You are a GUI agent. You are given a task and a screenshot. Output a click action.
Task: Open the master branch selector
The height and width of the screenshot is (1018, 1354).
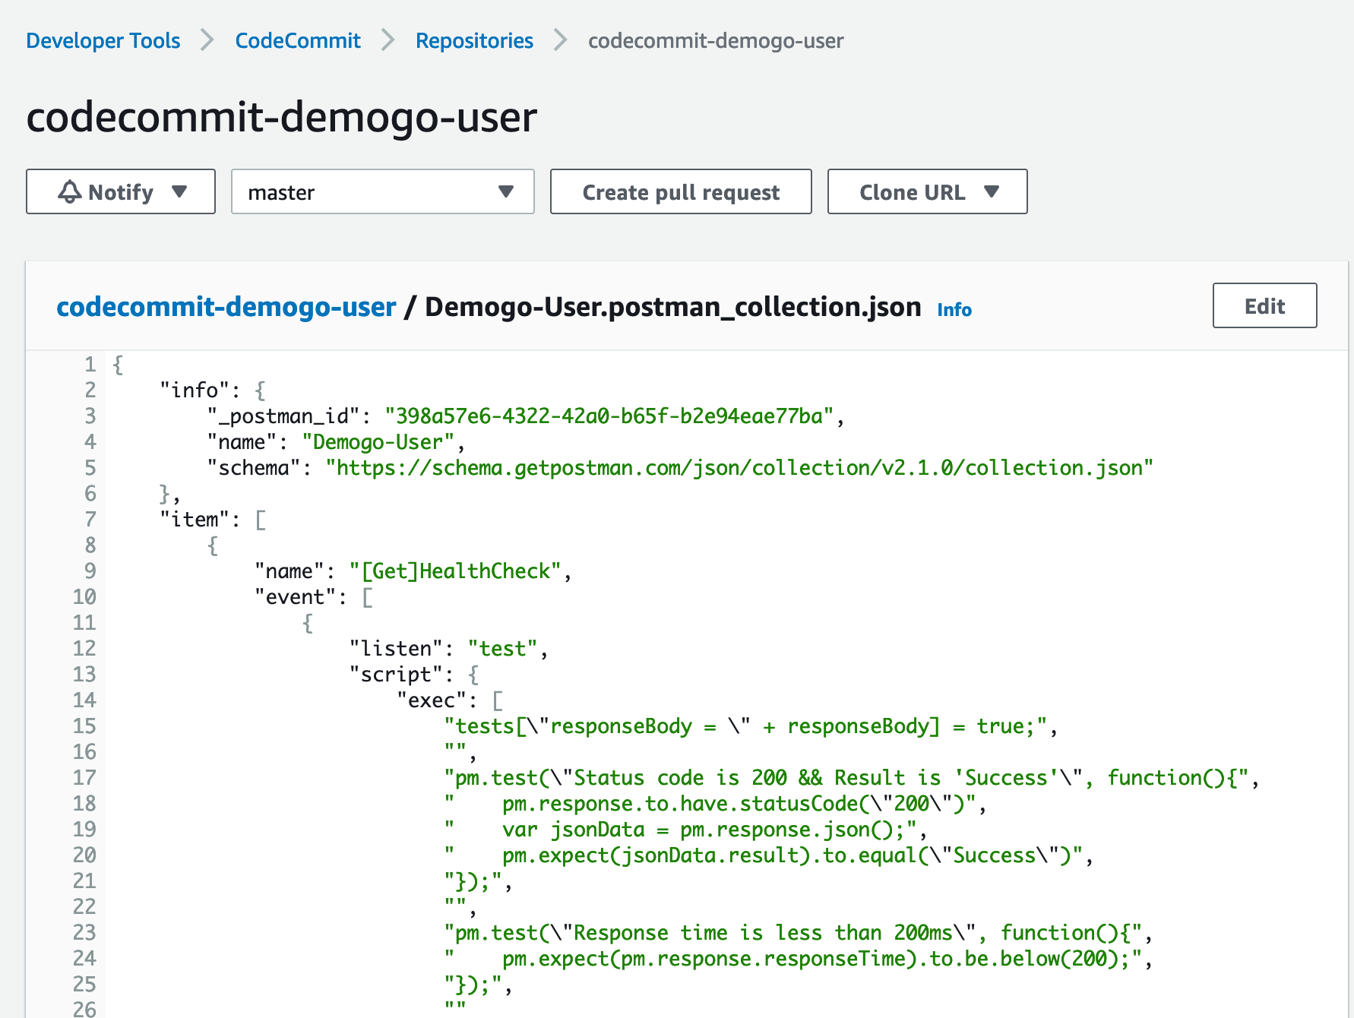(x=383, y=191)
